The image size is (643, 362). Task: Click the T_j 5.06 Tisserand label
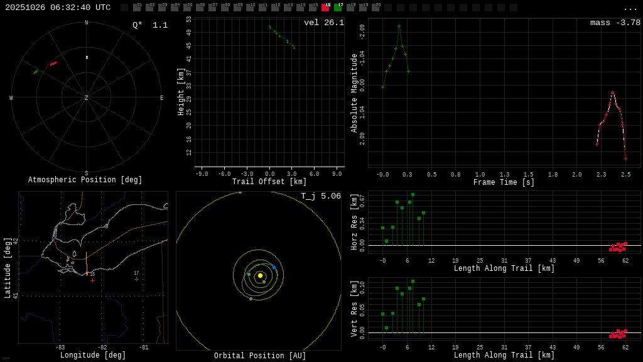tap(320, 197)
